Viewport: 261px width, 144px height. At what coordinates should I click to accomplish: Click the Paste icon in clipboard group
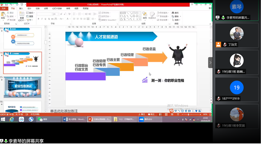click(3, 16)
